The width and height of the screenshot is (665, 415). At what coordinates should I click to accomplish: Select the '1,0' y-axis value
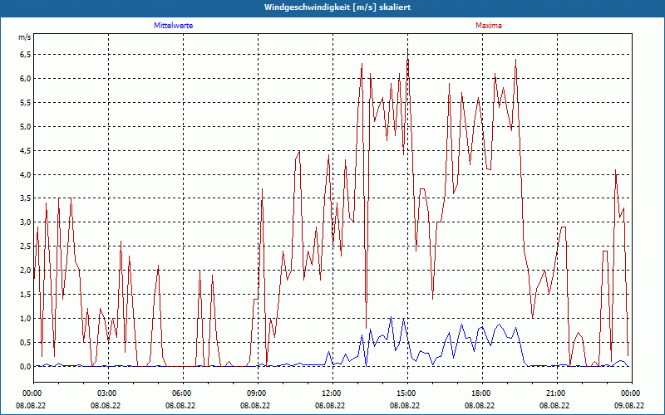point(25,319)
